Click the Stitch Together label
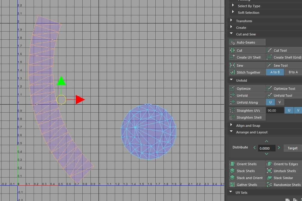Viewport: 302px width, 201px height. [249, 72]
